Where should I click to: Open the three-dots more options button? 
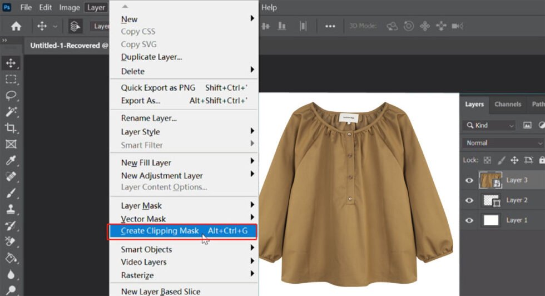(x=330, y=26)
